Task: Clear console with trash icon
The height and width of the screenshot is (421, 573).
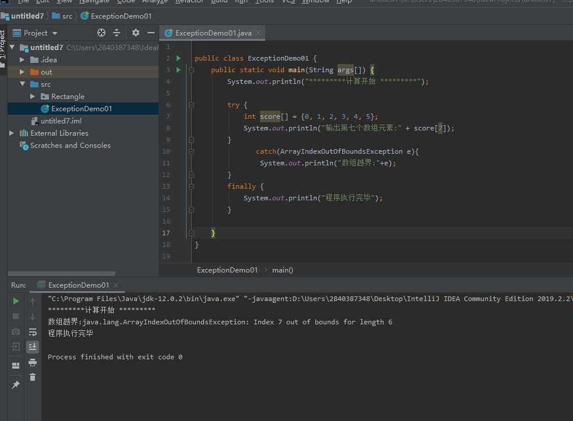Action: (33, 377)
